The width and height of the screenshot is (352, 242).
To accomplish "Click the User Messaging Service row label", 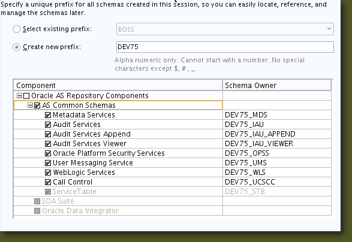I will [93, 163].
